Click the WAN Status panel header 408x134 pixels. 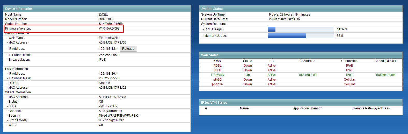(301, 55)
